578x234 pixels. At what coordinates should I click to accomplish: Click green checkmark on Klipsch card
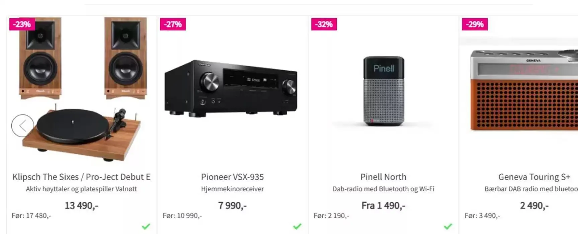click(146, 227)
